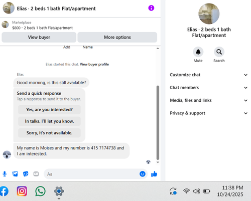Screen dimensions: 251x201
Task: Open Settings gear in taskbar
Action: [x=59, y=191]
